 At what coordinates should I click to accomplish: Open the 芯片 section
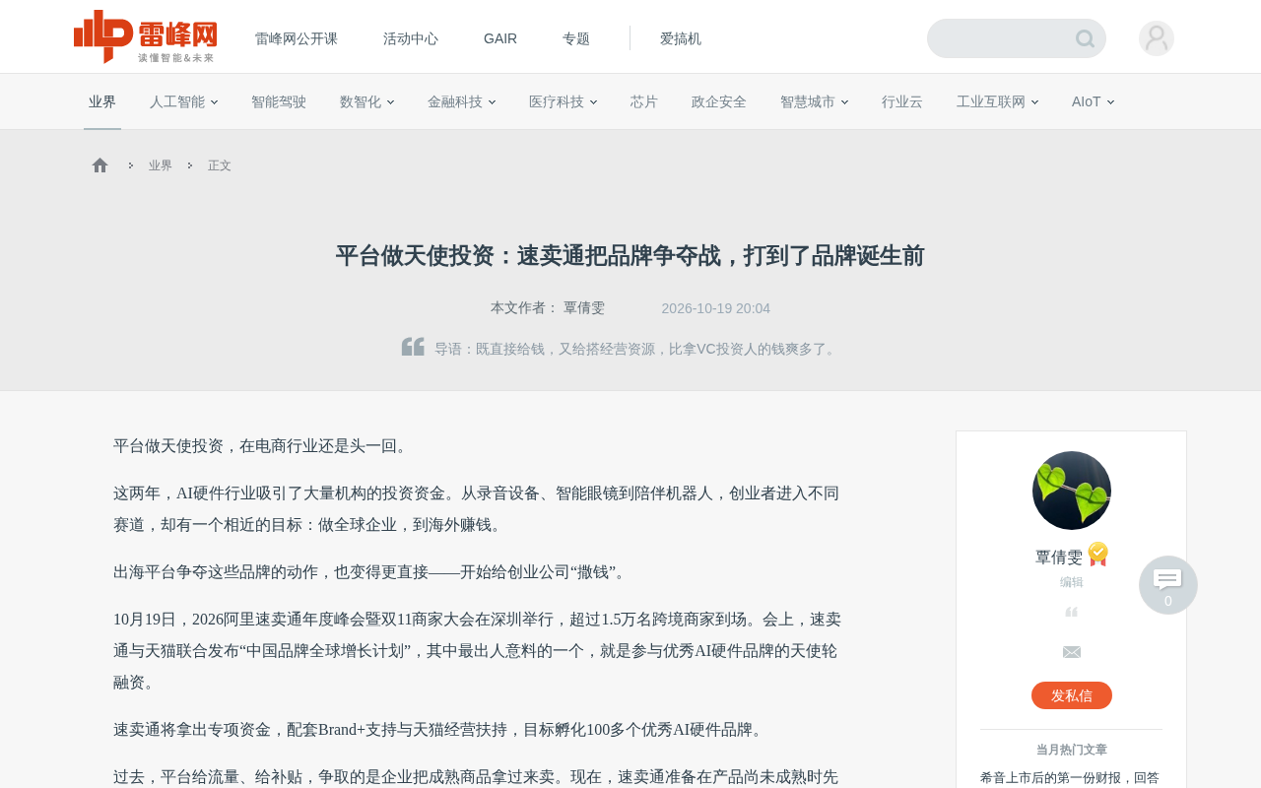coord(644,101)
